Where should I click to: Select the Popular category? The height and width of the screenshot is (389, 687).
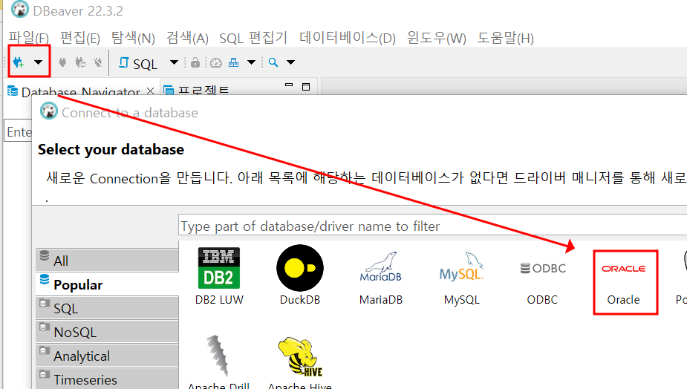108,284
